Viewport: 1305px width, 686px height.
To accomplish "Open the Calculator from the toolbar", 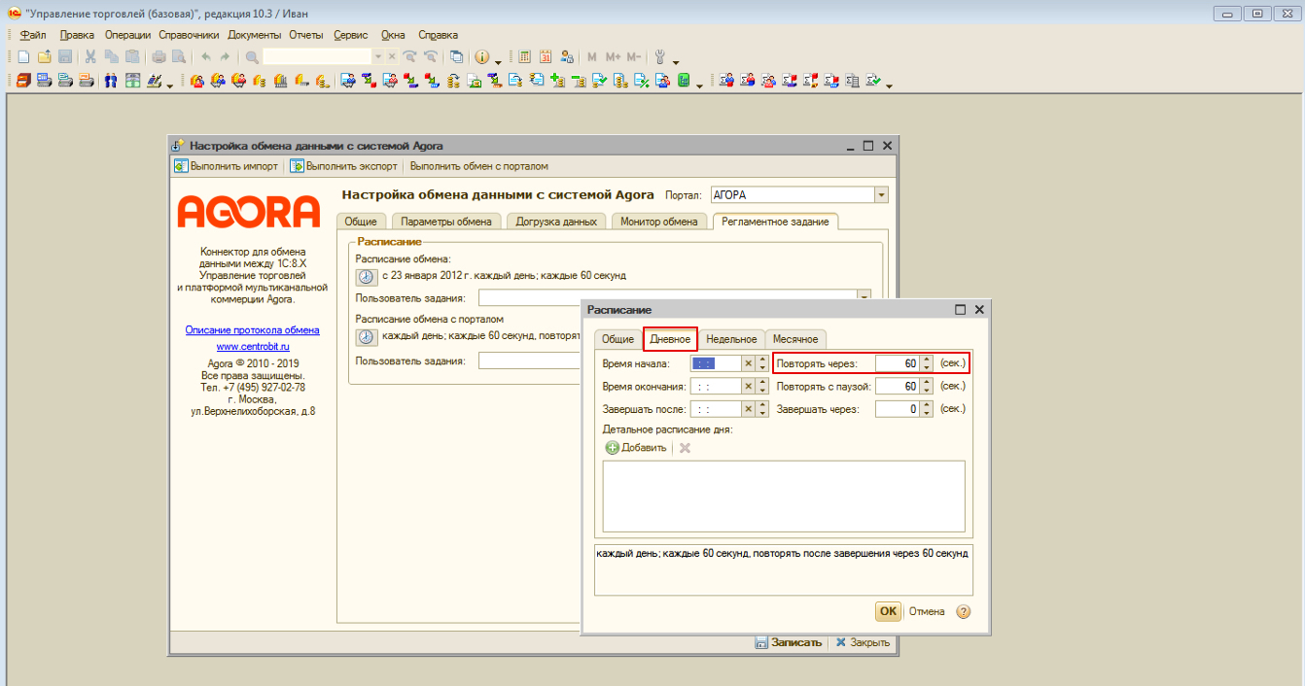I will click(525, 57).
